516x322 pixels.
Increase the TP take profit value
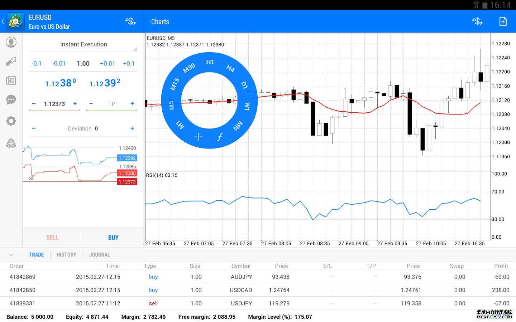[132, 104]
